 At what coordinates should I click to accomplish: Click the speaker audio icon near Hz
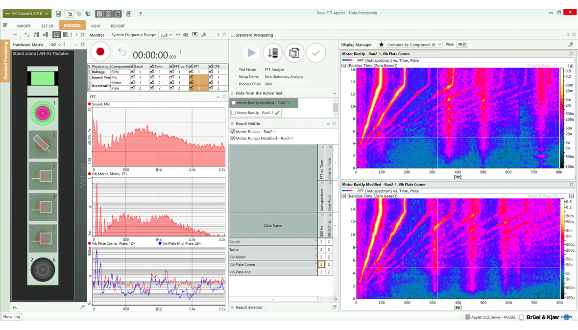(186, 35)
